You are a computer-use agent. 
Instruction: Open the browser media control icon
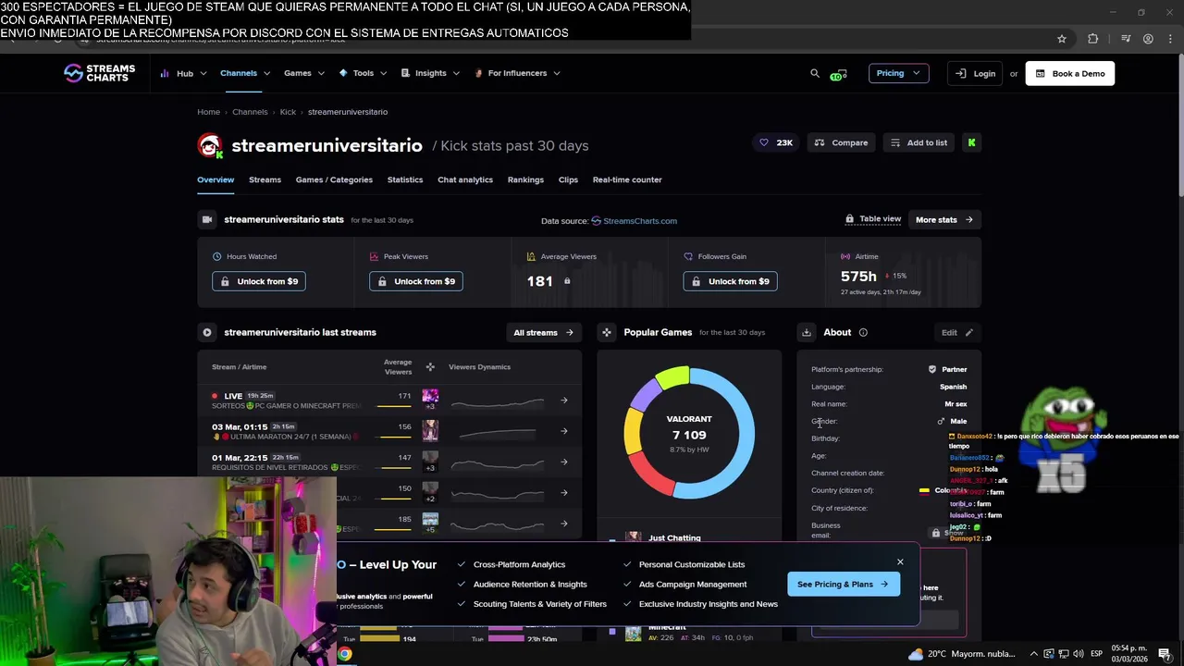pos(1126,39)
